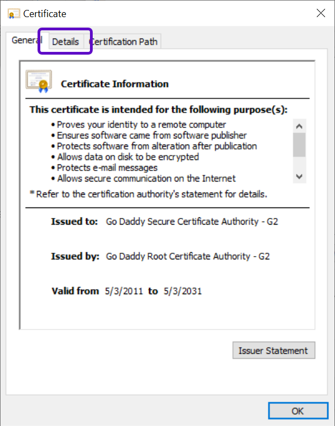
Task: Switch to the General tab
Action: coord(26,41)
